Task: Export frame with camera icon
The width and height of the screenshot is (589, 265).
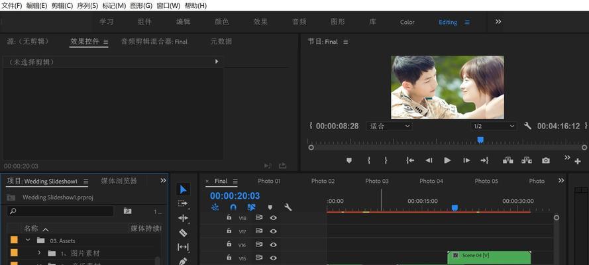Action: [x=546, y=160]
